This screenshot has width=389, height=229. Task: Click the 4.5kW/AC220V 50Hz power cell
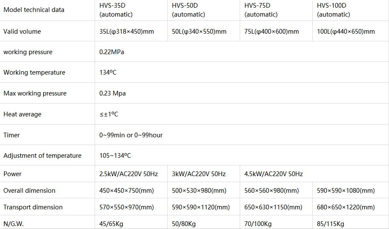click(x=273, y=174)
